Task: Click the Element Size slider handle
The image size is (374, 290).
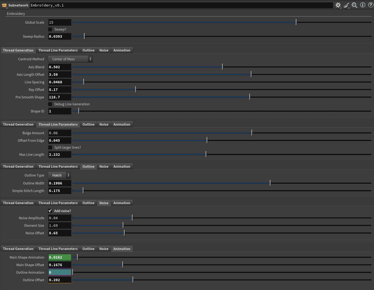Action: (123, 225)
